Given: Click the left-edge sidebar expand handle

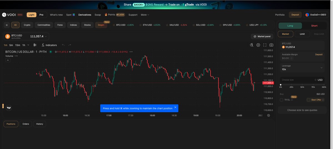Looking at the screenshot, I should coord(3,106).
